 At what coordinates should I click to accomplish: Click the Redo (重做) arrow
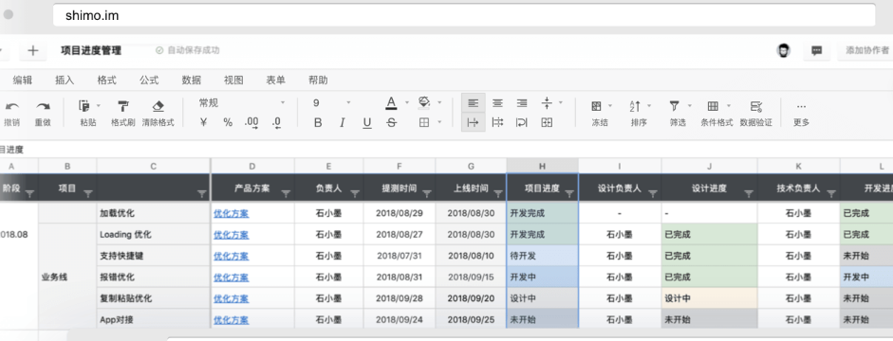[x=43, y=106]
